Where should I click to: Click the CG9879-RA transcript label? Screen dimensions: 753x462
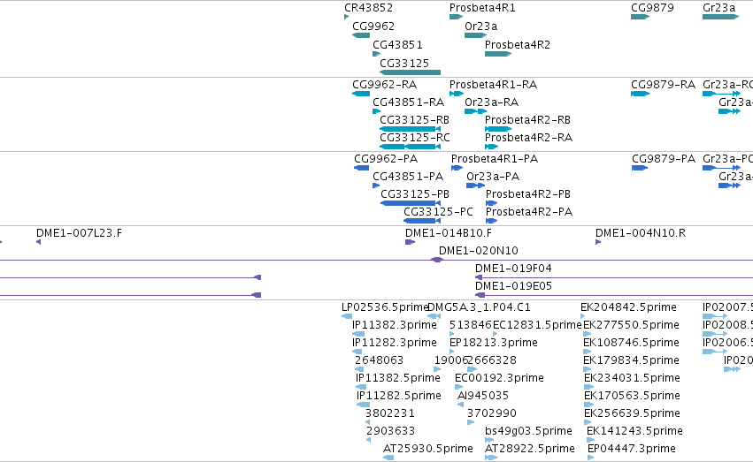664,85
